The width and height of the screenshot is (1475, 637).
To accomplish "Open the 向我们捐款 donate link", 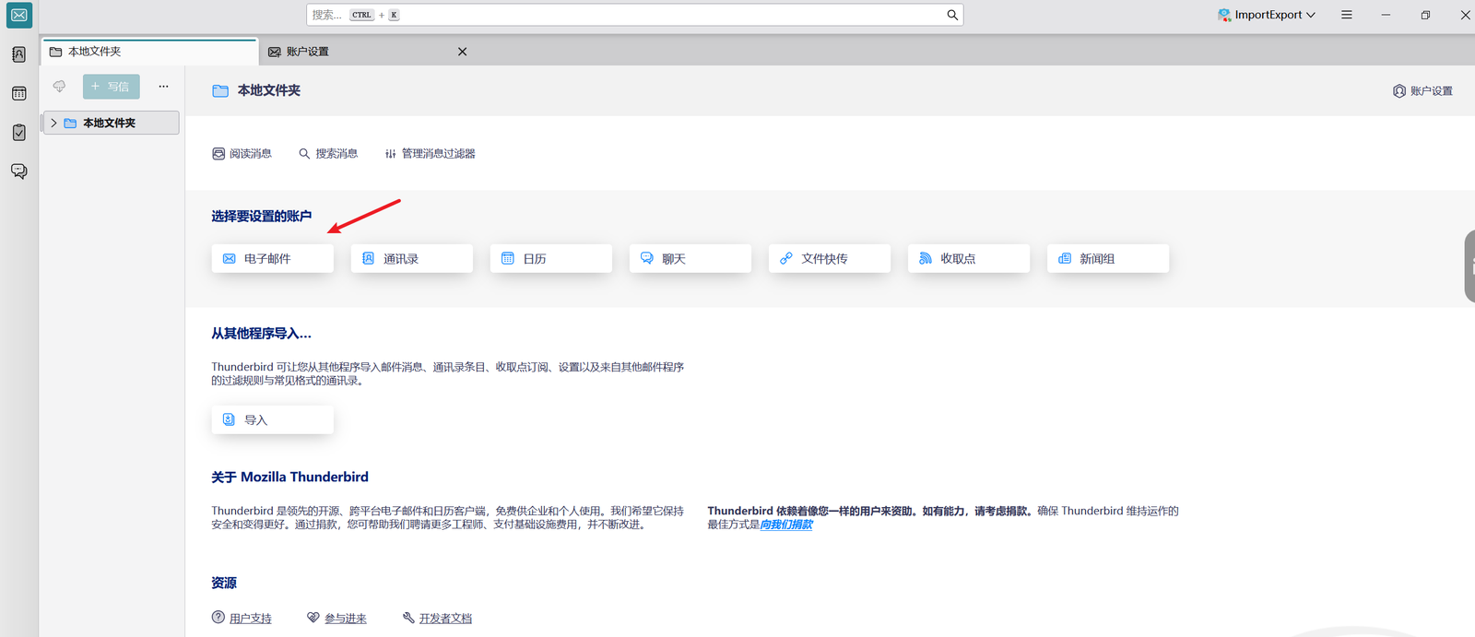I will [x=786, y=525].
